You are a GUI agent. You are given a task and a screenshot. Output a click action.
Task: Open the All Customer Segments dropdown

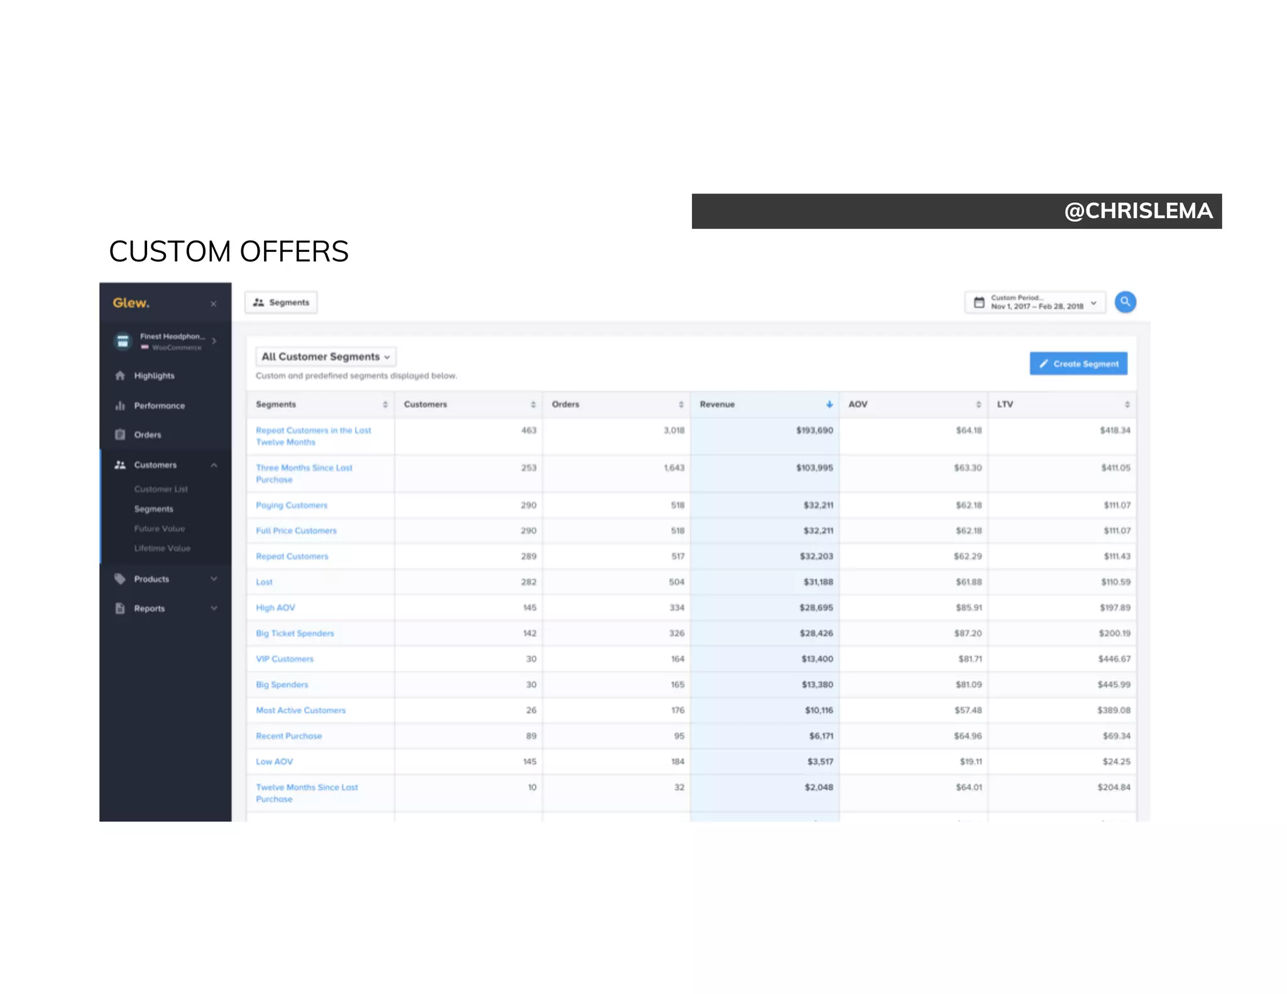coord(326,357)
